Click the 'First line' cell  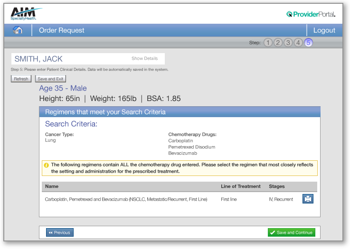(229, 199)
